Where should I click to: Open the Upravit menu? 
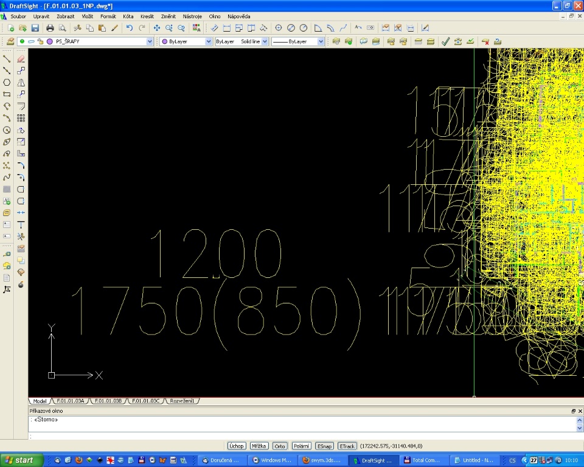pos(41,16)
